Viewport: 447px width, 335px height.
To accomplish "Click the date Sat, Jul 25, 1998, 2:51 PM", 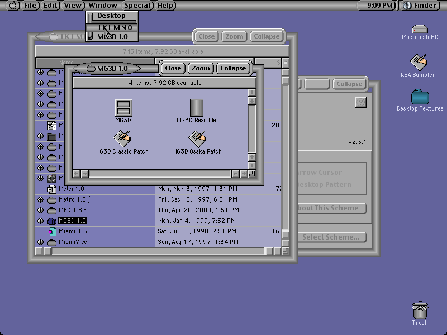I will [x=197, y=231].
